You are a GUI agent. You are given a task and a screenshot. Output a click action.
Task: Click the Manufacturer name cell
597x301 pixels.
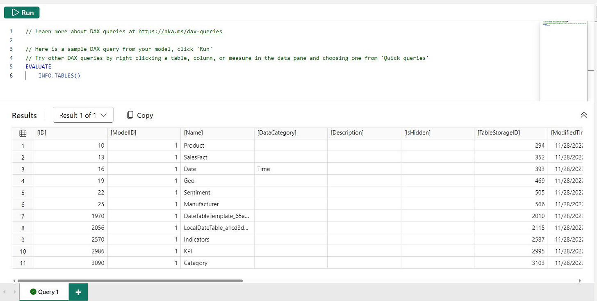tap(217, 204)
